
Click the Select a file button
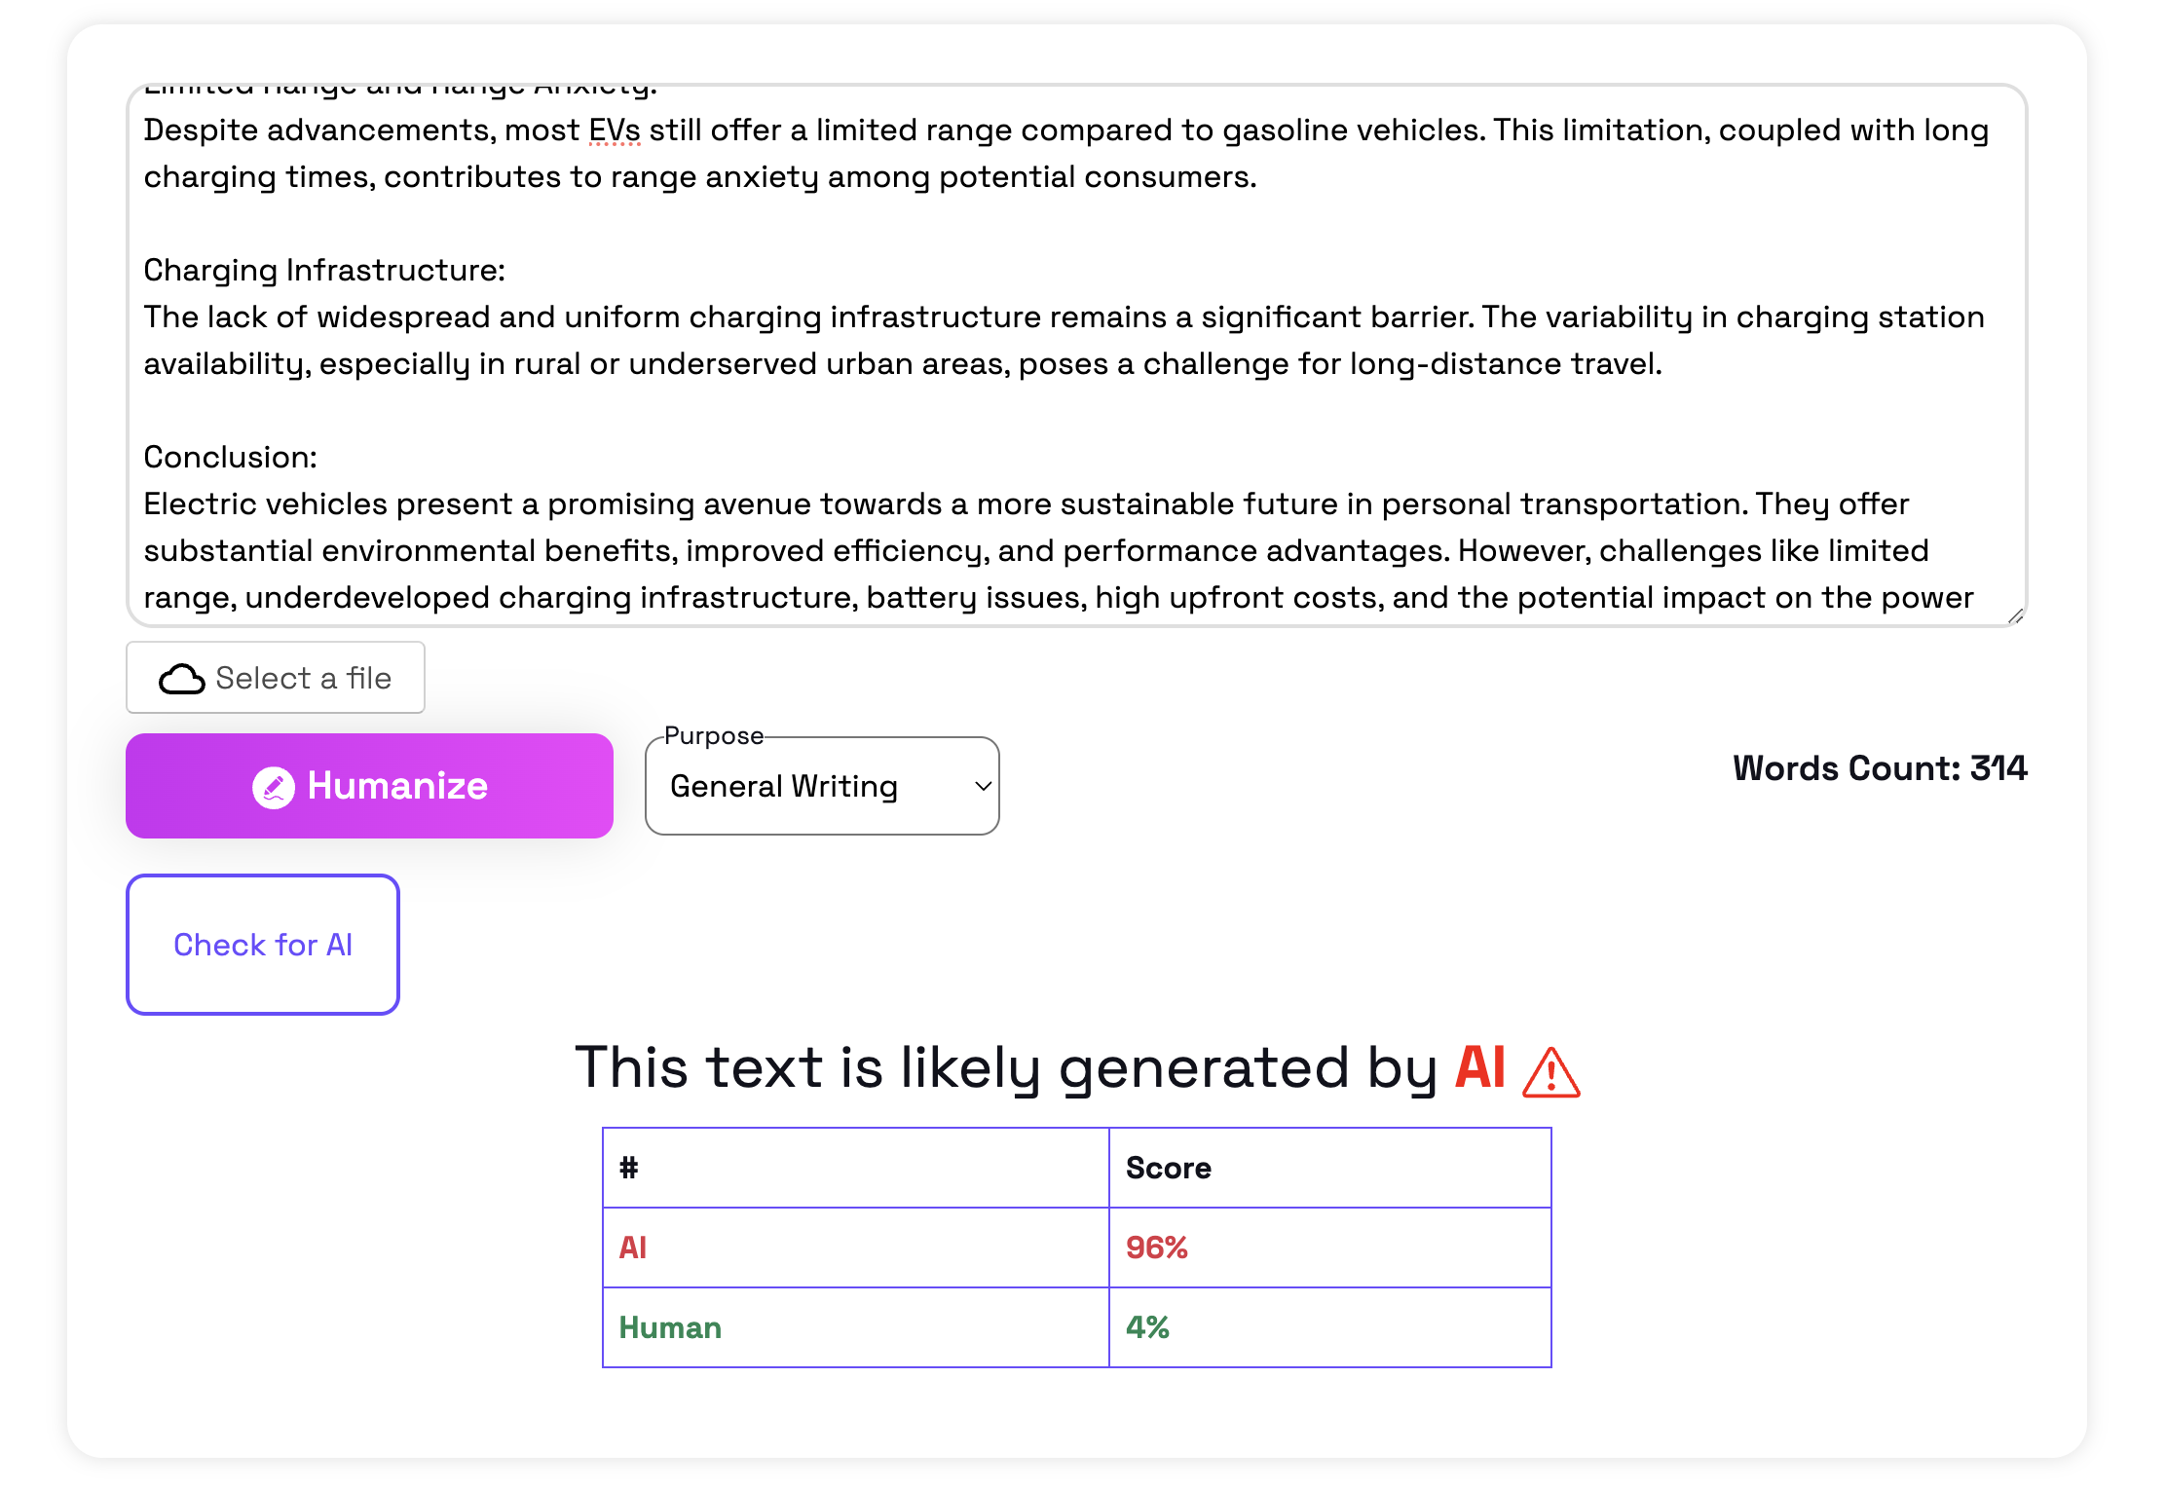pos(276,678)
